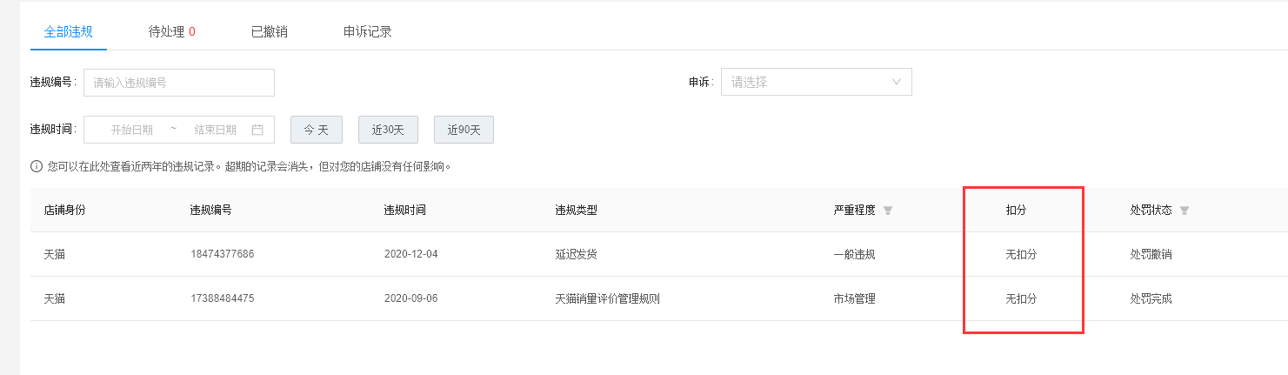Screen dimensions: 1288x375
Task: Open the 申诉记录 tab
Action: pyautogui.click(x=368, y=32)
